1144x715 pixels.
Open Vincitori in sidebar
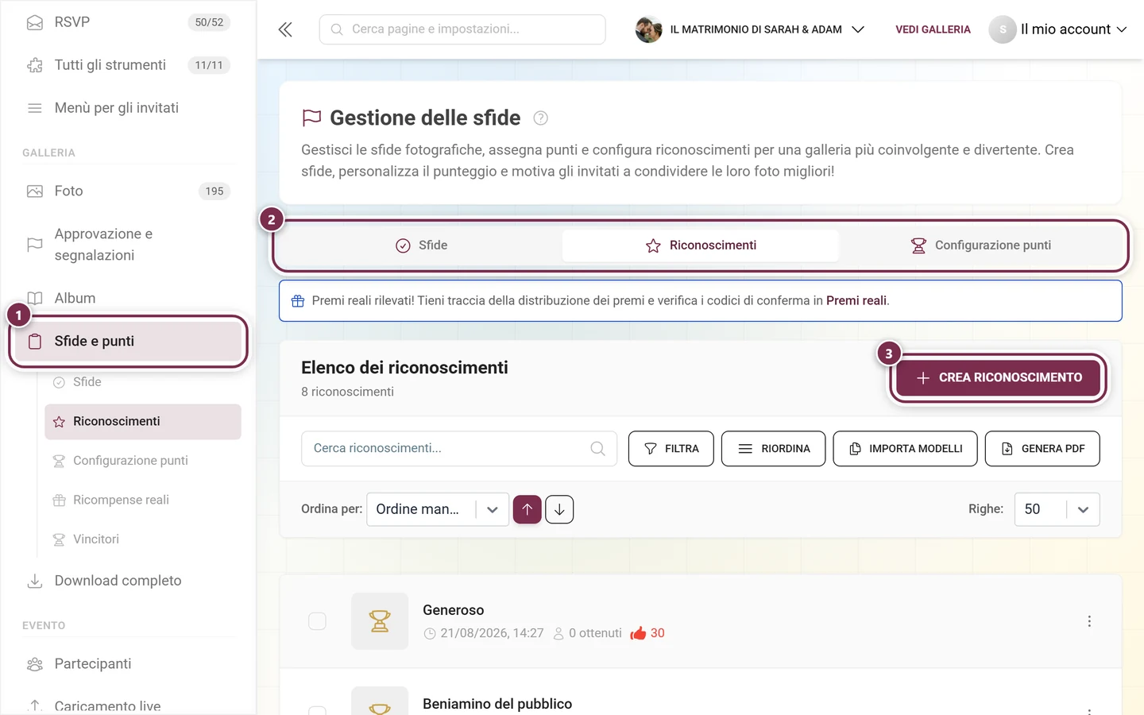[x=143, y=539]
